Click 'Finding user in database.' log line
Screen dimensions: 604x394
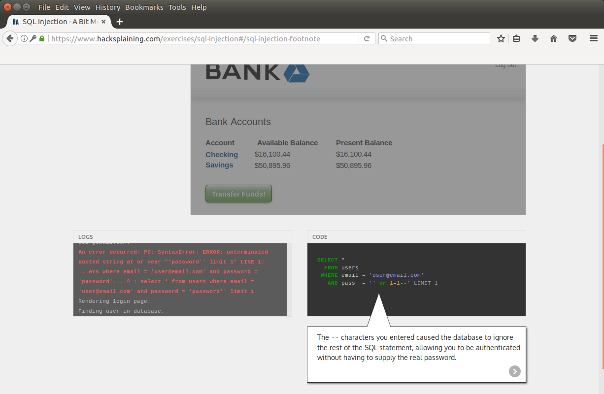[x=121, y=311]
